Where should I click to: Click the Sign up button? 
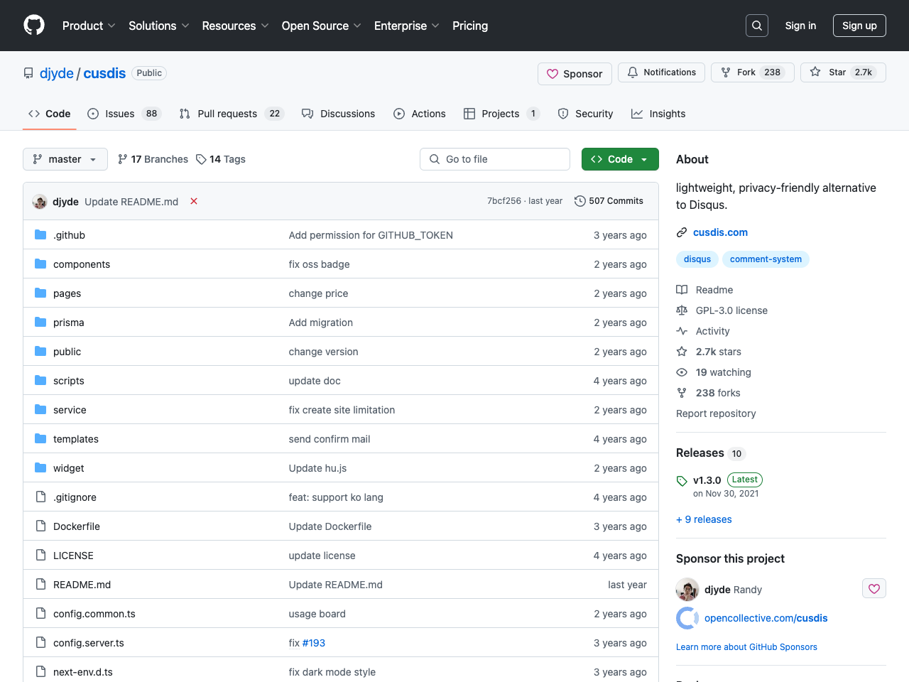[x=859, y=26]
